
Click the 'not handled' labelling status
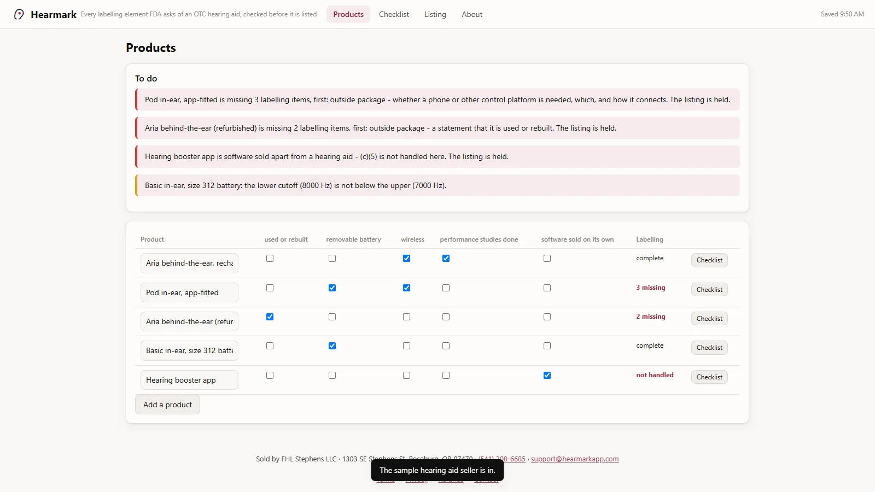coord(655,375)
